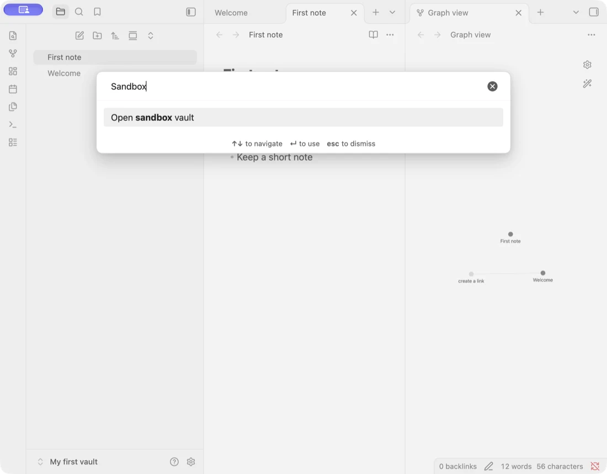Show the search pane magnifier icon
Image resolution: width=607 pixels, height=474 pixels.
pos(79,12)
